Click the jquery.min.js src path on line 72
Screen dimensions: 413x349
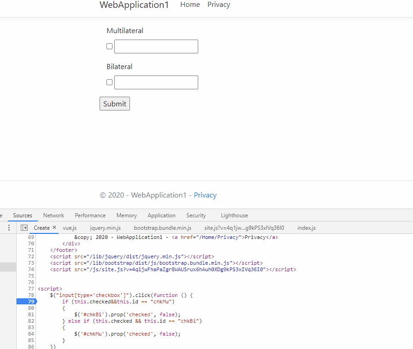[136, 256]
